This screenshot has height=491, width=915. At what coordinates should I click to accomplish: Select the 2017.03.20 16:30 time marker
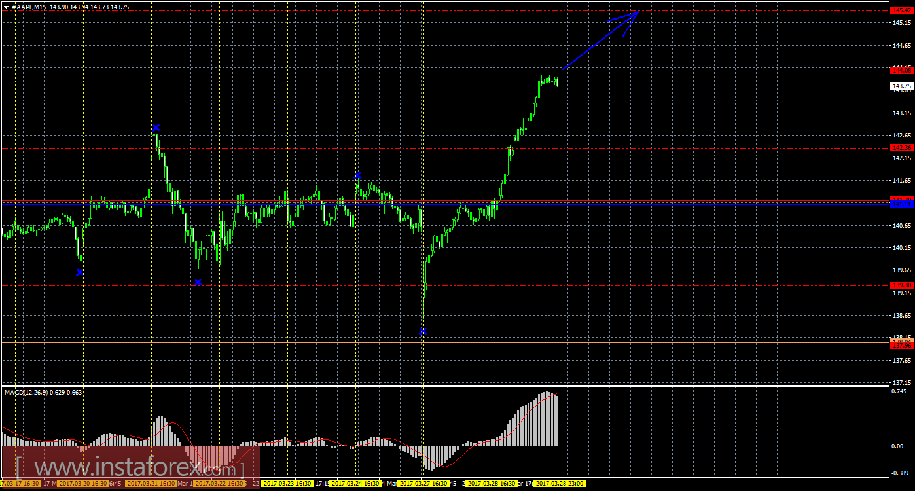coord(83,483)
